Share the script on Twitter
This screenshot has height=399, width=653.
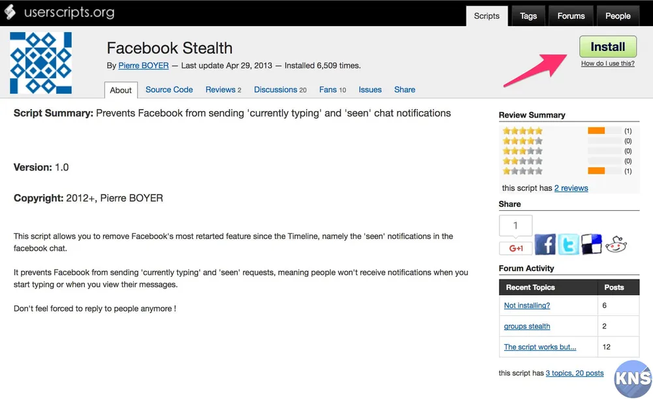click(x=568, y=244)
